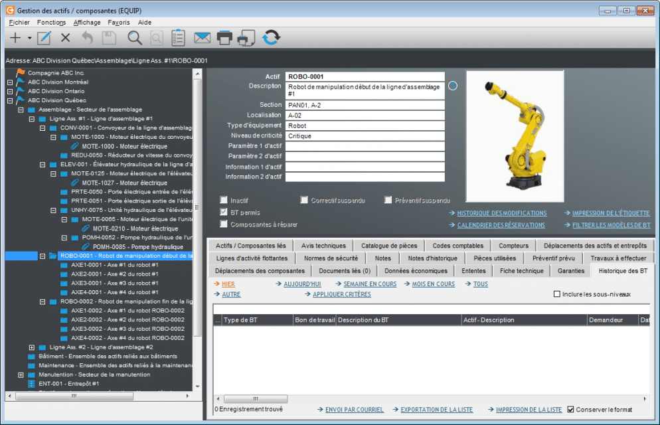The height and width of the screenshot is (425, 660).
Task: Click inside the Section input field
Action: coord(364,104)
